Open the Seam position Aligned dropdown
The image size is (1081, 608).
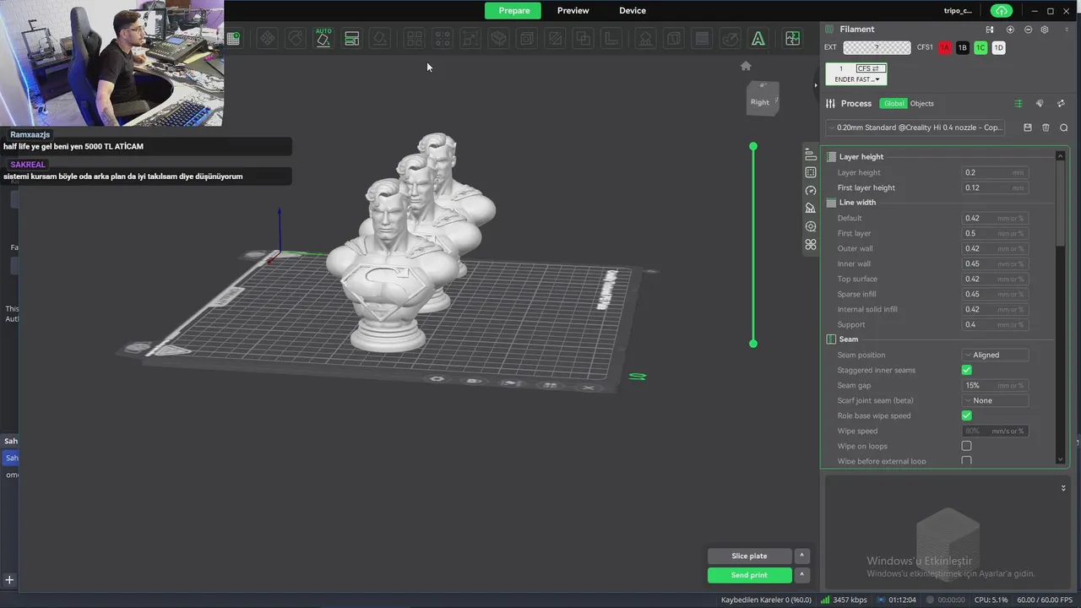pos(995,355)
